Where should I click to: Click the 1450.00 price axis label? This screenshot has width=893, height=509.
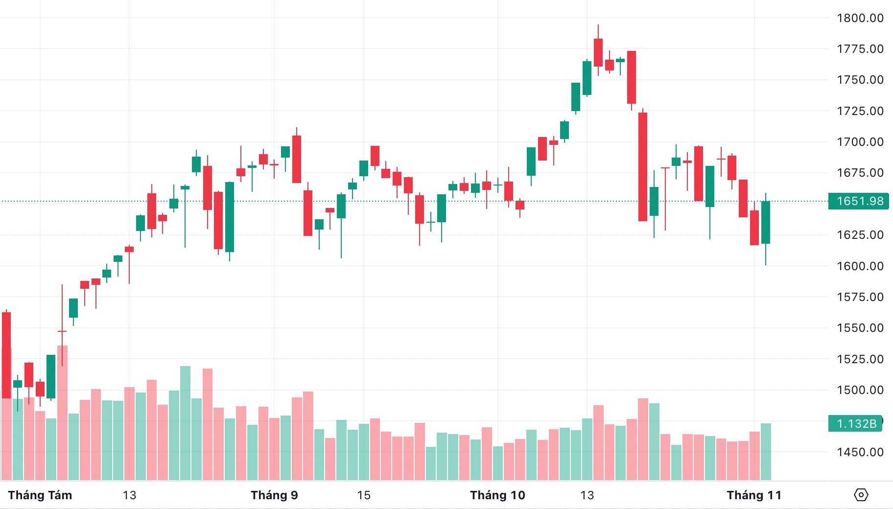pyautogui.click(x=860, y=452)
